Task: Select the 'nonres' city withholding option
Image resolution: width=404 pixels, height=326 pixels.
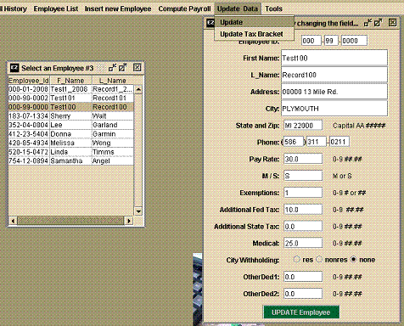Action: (319, 260)
